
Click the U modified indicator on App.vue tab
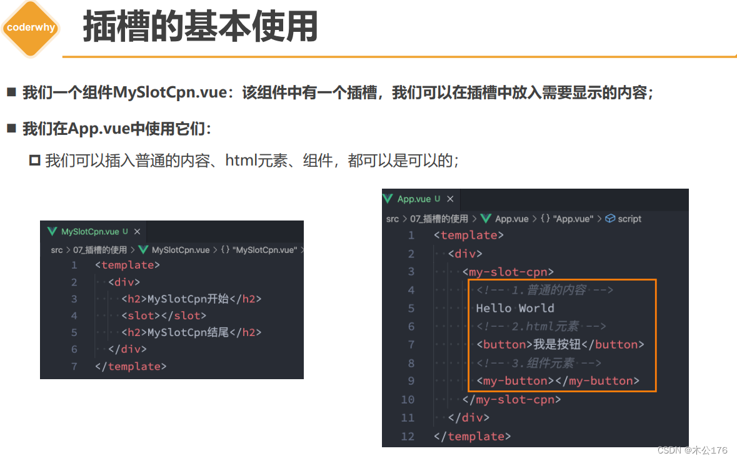click(436, 199)
